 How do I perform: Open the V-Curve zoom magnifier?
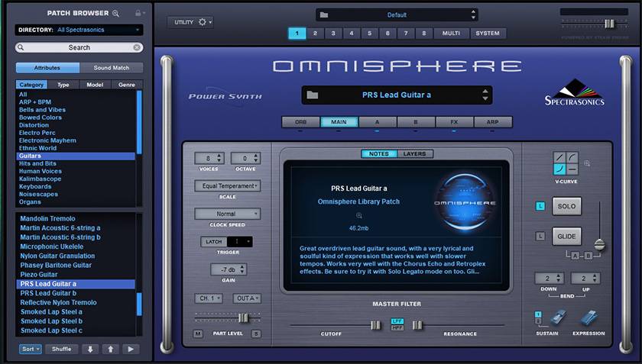pos(587,163)
